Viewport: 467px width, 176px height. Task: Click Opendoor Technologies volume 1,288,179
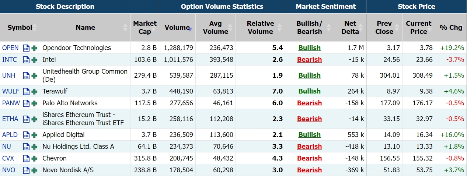[x=178, y=48]
